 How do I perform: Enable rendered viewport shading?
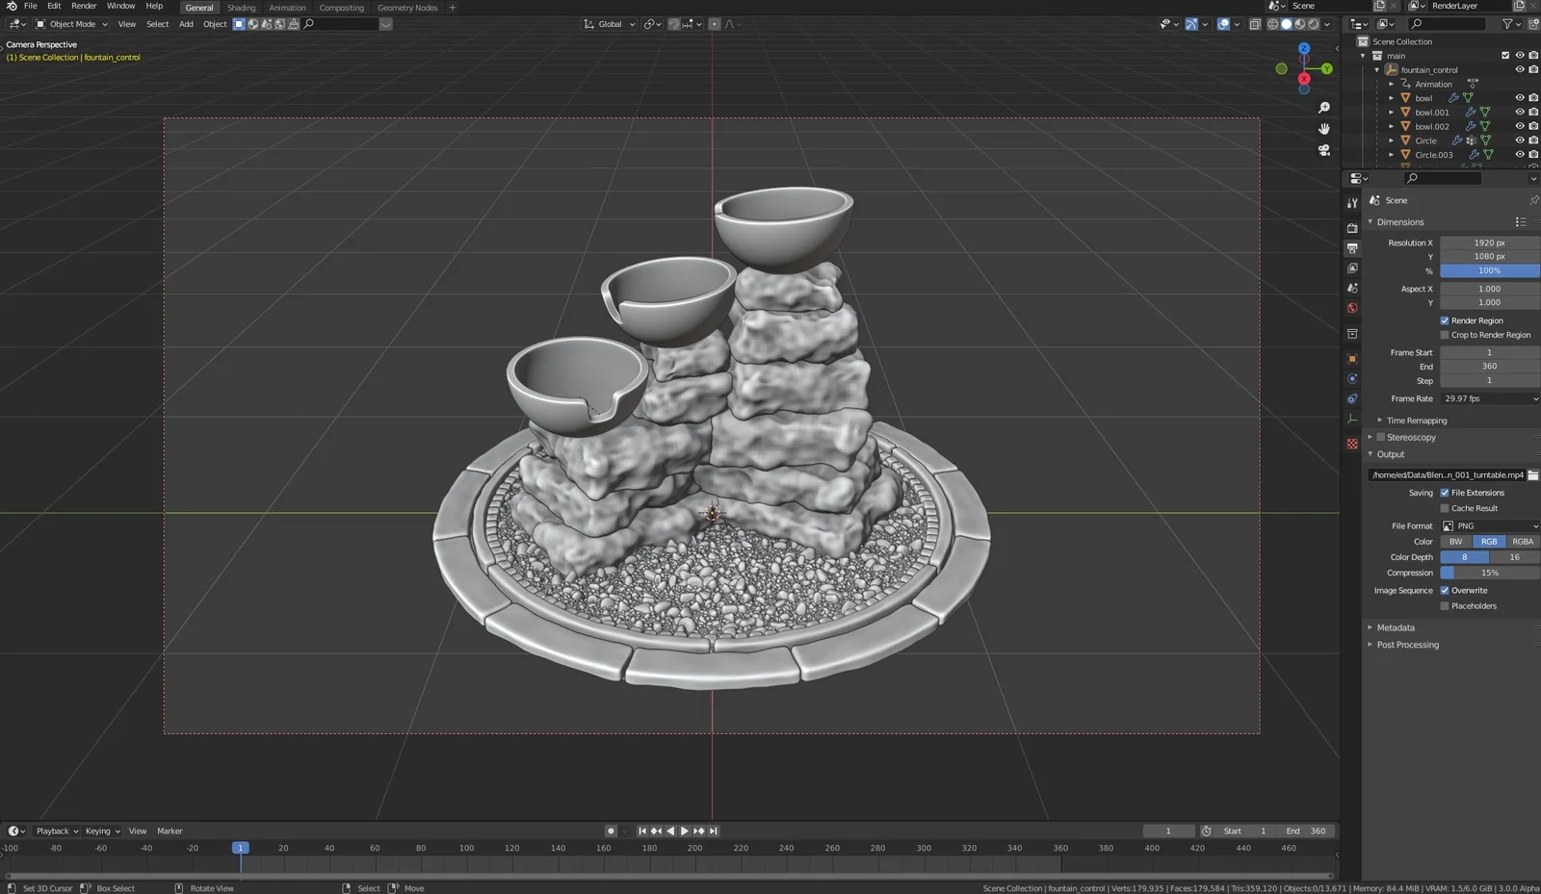[x=1312, y=24]
